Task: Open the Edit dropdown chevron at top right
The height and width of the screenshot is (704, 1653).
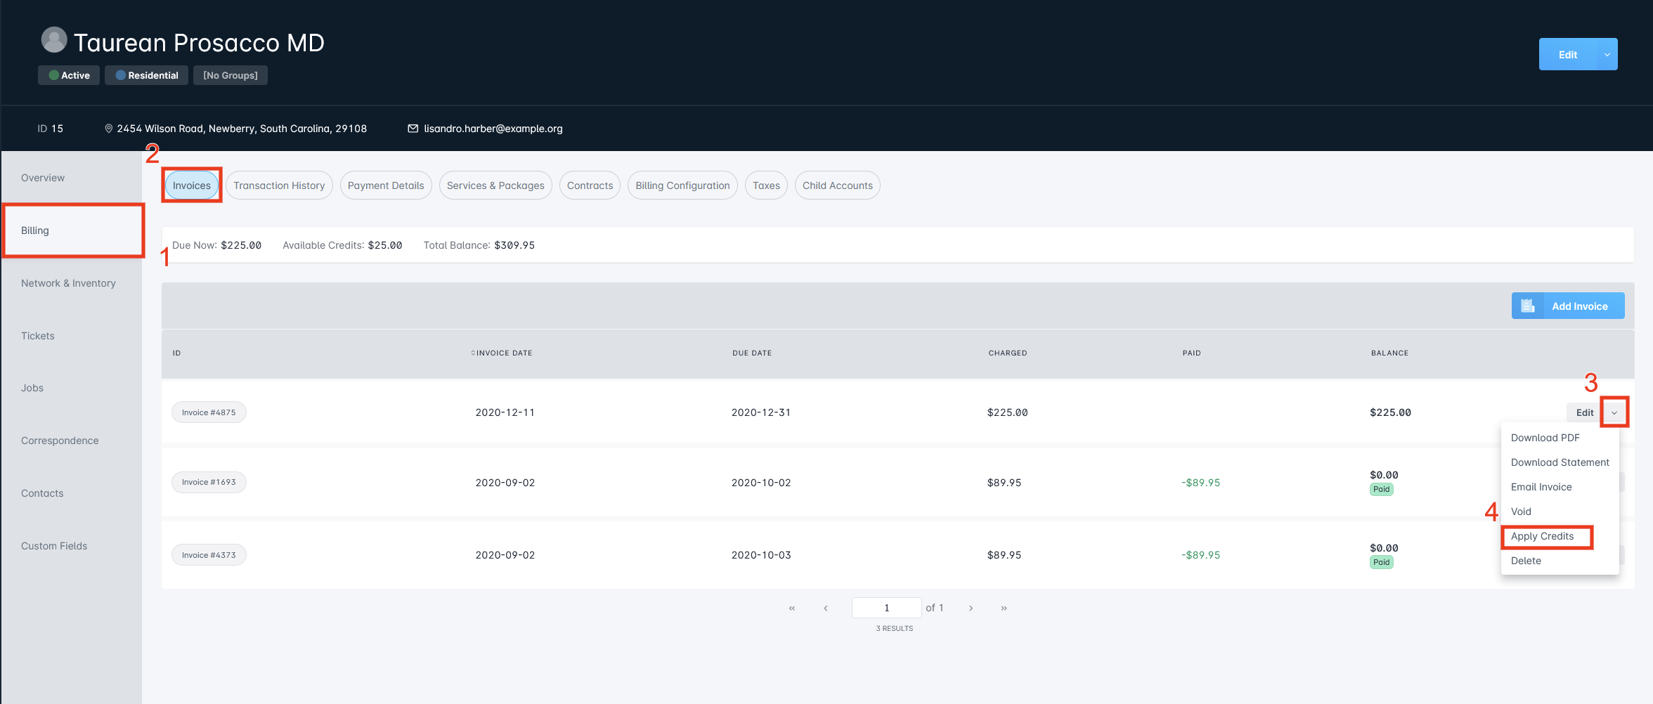Action: (x=1606, y=53)
